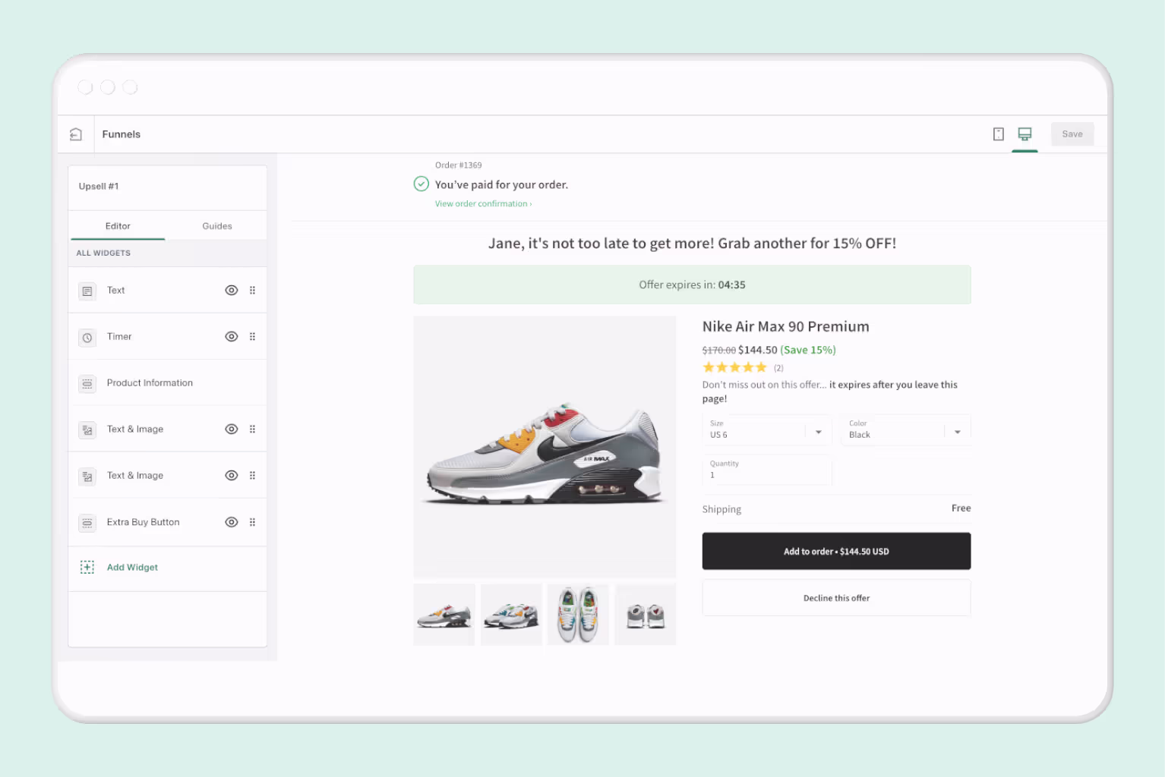The height and width of the screenshot is (777, 1165).
Task: Grab the drag handle of the Text widget
Action: [x=252, y=291]
